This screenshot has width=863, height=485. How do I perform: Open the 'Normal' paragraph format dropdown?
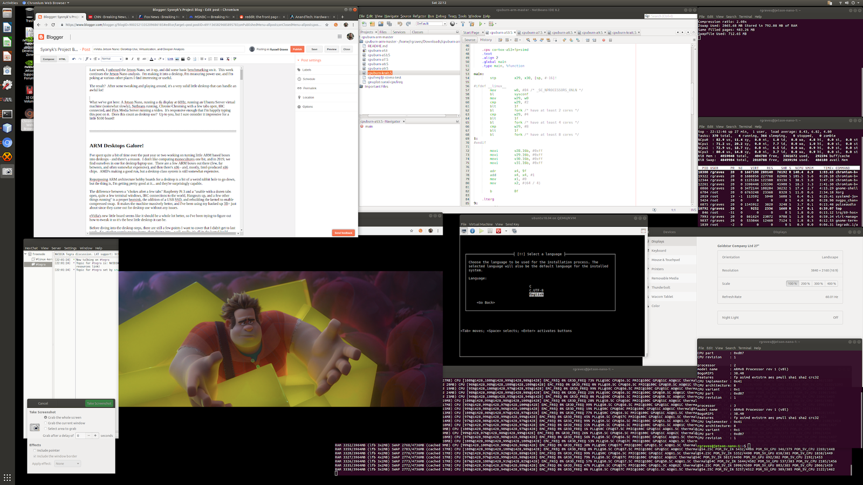click(112, 59)
